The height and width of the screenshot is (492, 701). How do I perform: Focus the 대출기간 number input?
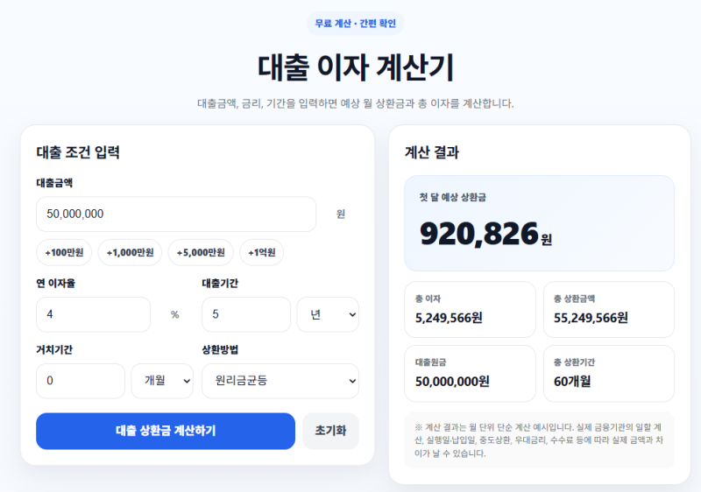(246, 314)
